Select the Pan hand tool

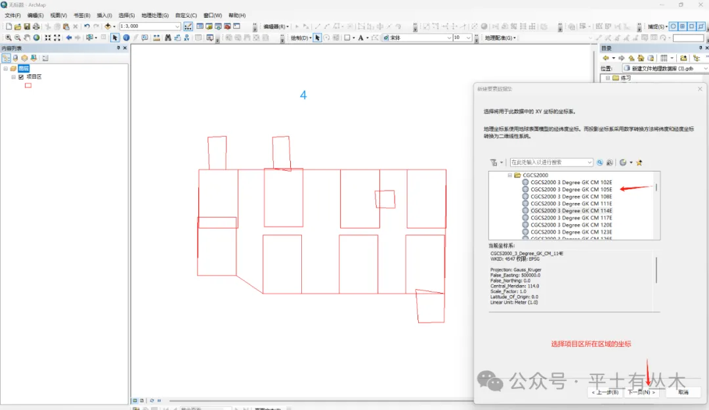coord(27,38)
